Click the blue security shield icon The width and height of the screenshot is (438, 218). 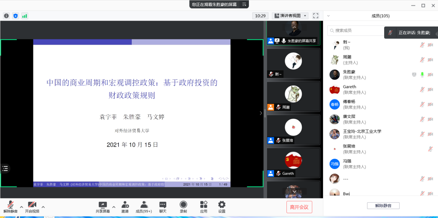click(x=16, y=16)
